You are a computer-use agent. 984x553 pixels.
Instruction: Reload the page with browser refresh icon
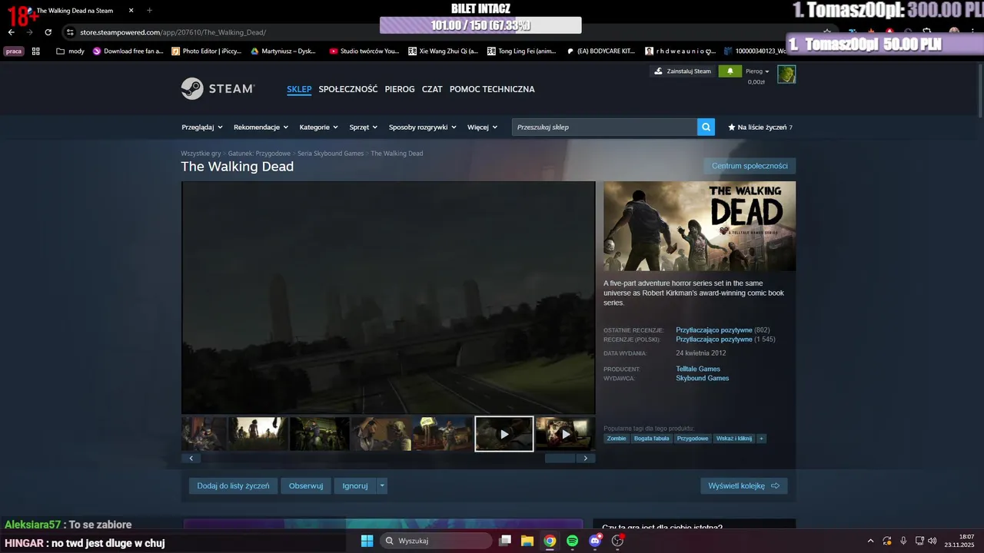(x=48, y=32)
